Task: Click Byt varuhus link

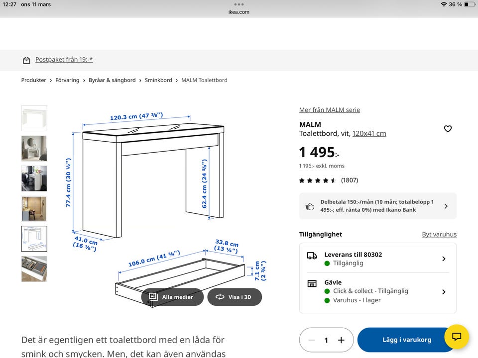Action: [439, 234]
